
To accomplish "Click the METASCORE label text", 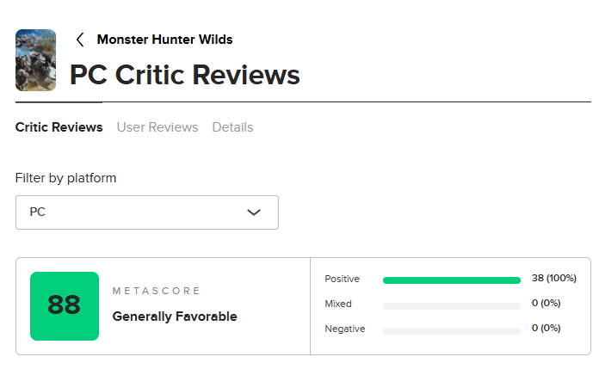I will (x=156, y=292).
